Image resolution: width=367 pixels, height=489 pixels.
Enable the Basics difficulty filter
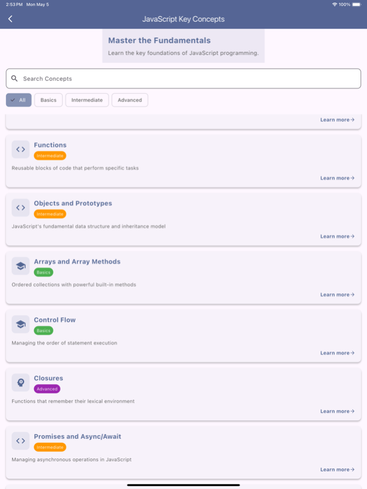click(48, 100)
